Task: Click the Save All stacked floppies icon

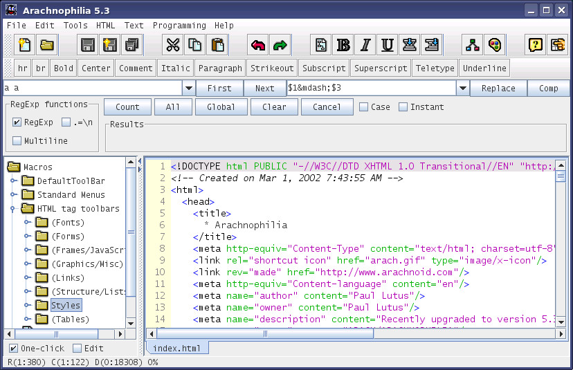Action: click(131, 45)
